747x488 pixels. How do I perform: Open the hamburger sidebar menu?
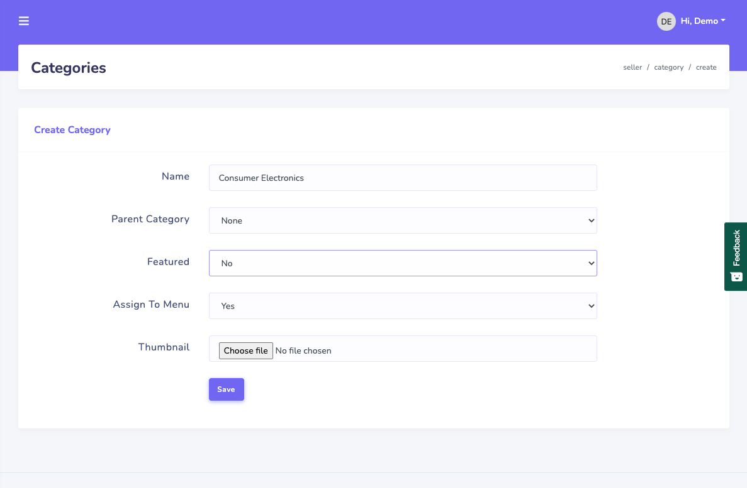24,21
